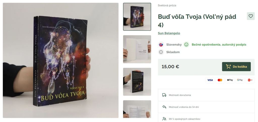Click the Mastercard payment icon
Image resolution: width=258 pixels, height=122 pixels.
[220, 80]
